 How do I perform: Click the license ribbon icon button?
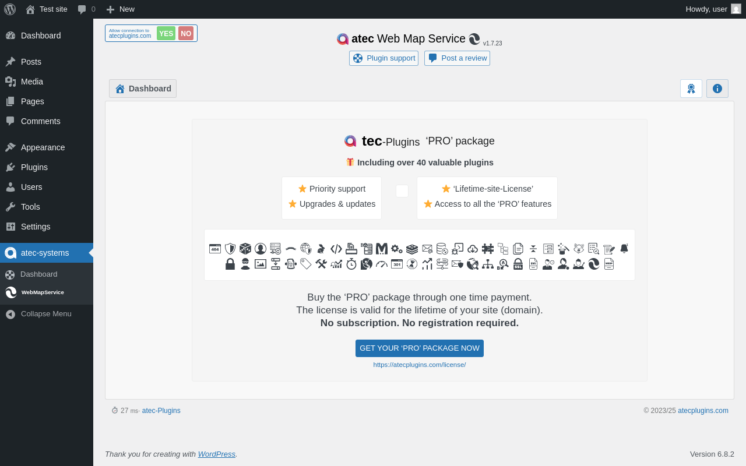click(x=691, y=89)
